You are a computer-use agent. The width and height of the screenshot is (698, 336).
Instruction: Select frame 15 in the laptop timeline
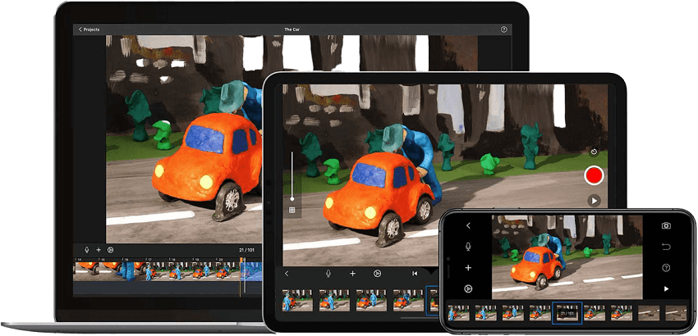tap(109, 270)
